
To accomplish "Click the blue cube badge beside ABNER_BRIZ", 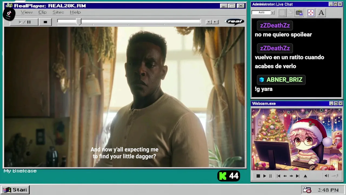I will (261, 80).
